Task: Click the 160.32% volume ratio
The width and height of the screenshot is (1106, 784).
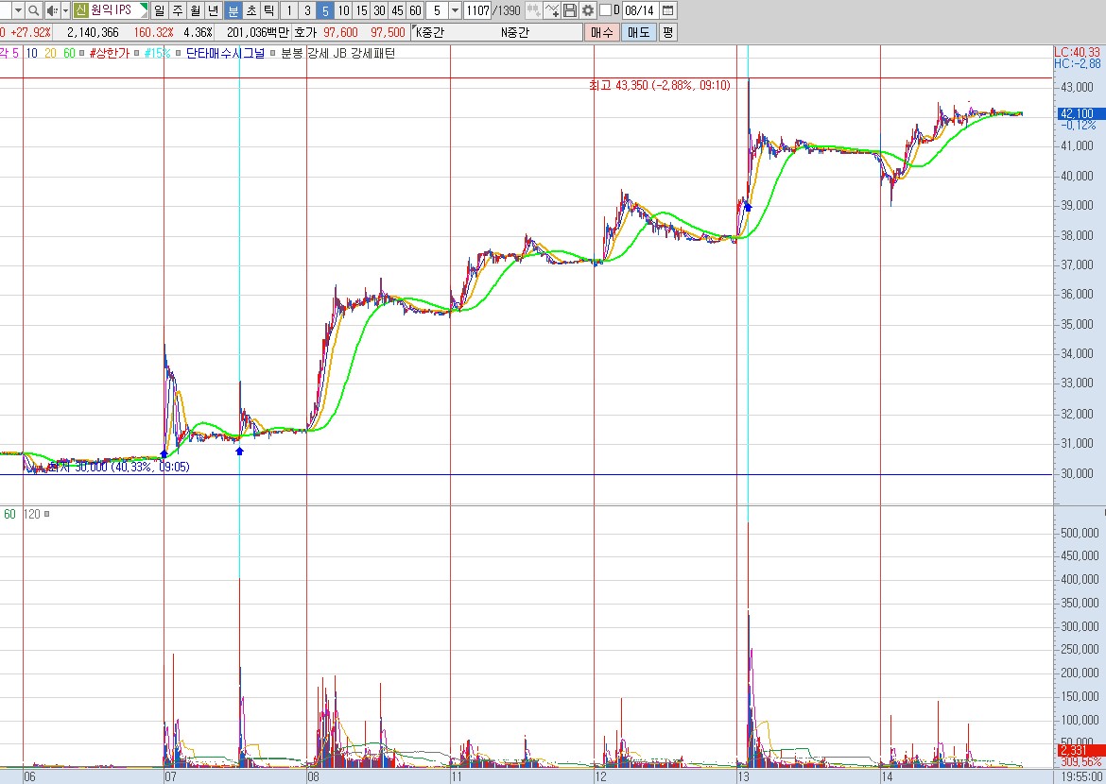Action: [x=153, y=32]
